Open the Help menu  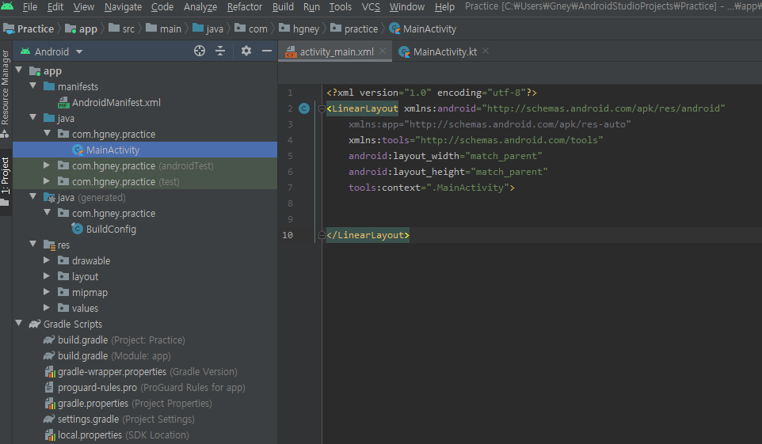coord(444,7)
